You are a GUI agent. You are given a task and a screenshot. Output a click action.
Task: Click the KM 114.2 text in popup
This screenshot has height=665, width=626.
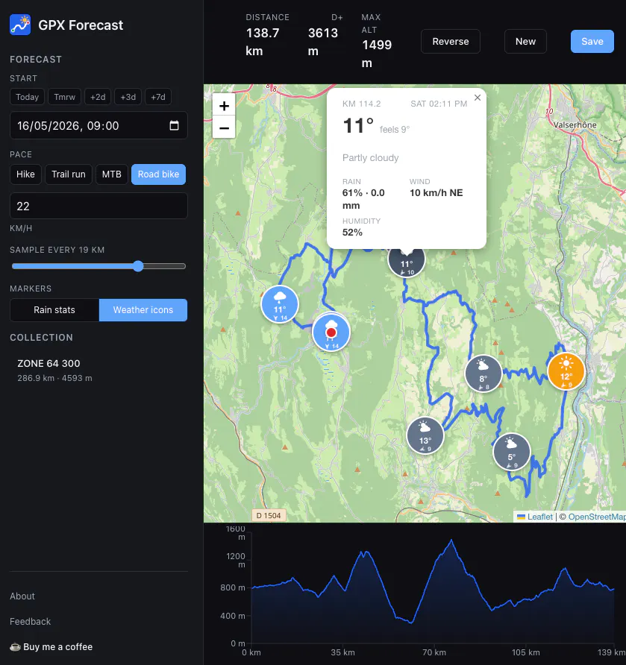tap(362, 104)
